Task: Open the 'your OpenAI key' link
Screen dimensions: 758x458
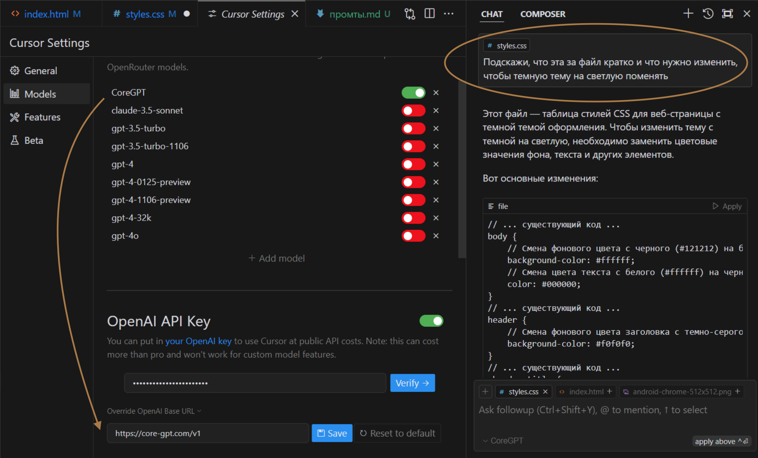Action: coord(198,341)
